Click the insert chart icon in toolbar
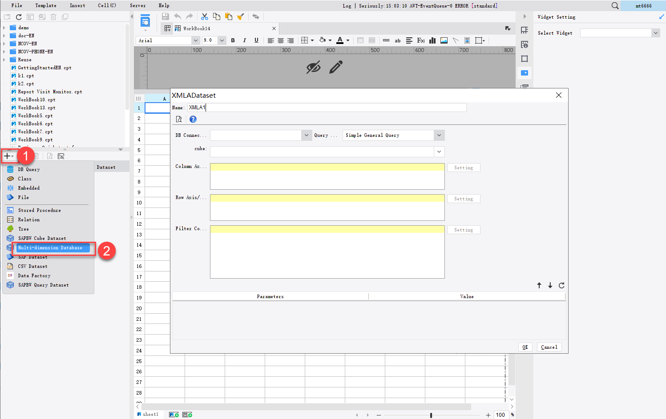 [x=432, y=40]
